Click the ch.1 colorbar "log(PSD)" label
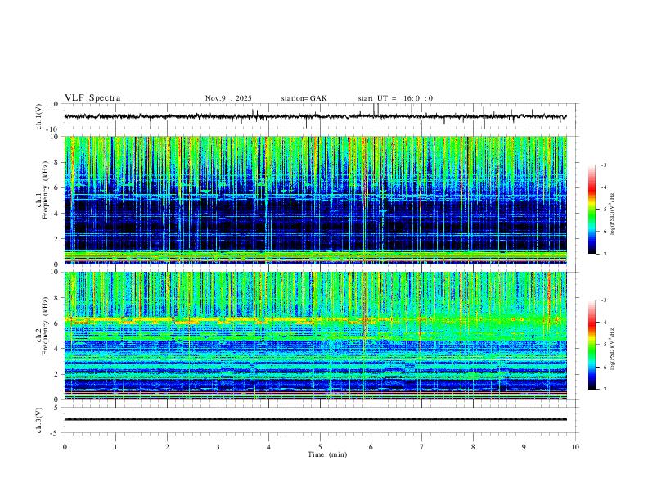648x501 pixels. 612,213
